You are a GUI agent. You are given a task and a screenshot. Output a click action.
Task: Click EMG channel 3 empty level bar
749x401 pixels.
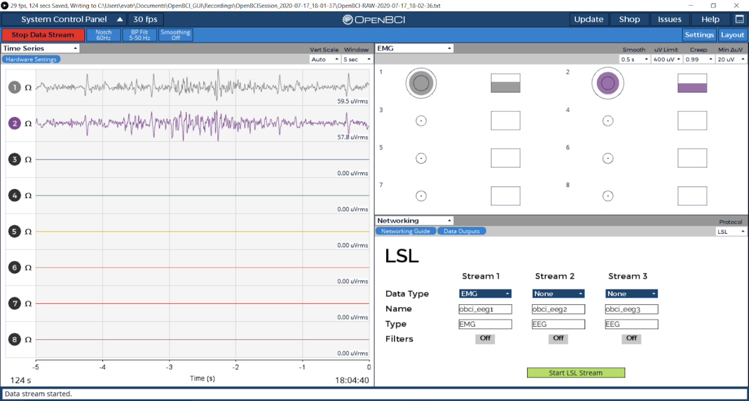tap(506, 121)
